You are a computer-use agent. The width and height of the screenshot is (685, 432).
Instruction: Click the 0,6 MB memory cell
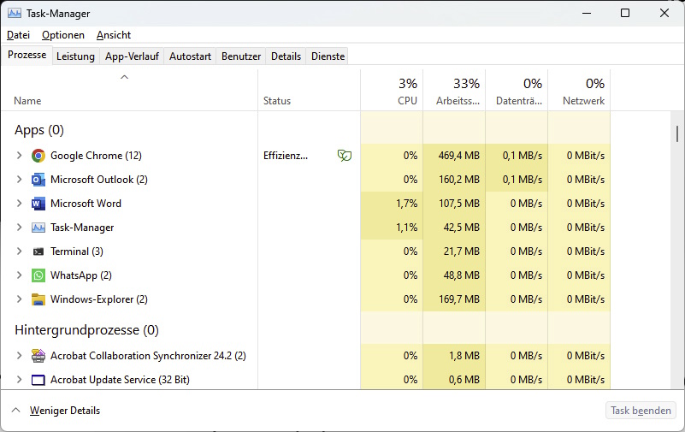point(454,380)
